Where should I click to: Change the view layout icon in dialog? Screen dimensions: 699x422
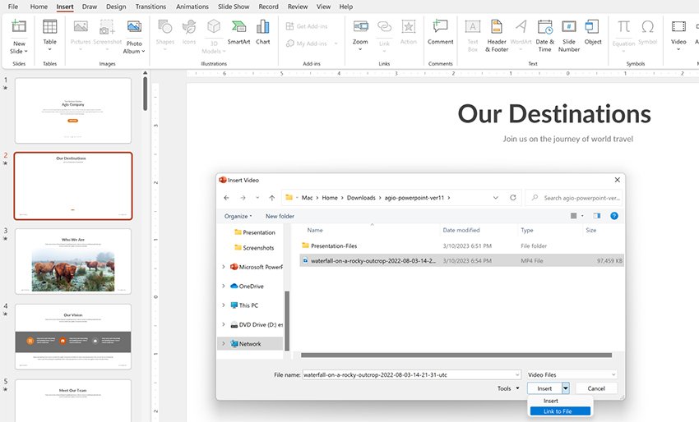(x=574, y=216)
